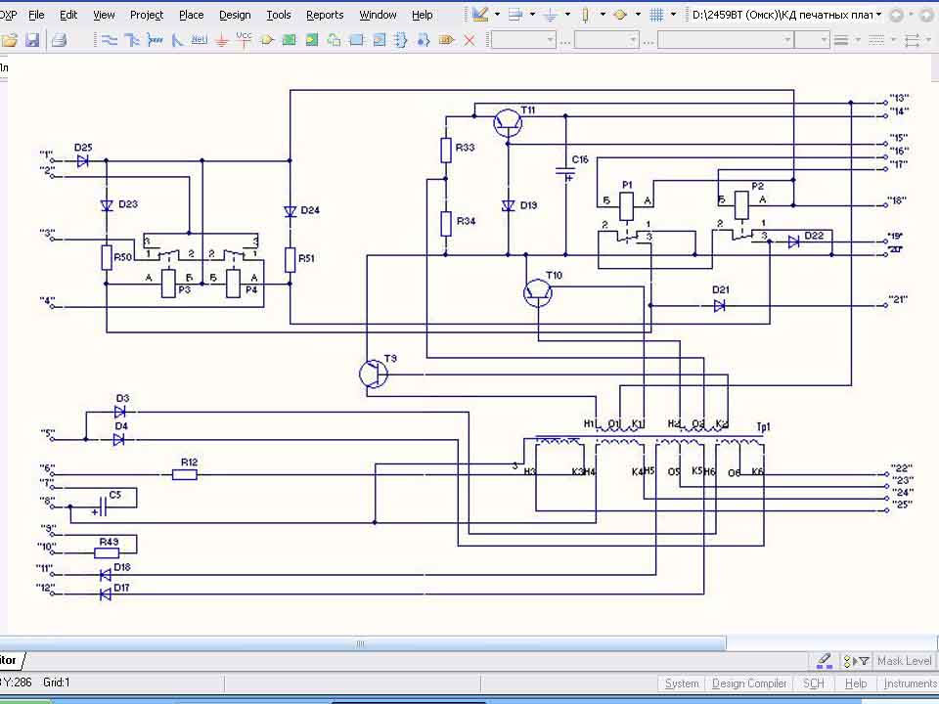Expand the Utility drawing tools dropdown arrow

point(497,15)
